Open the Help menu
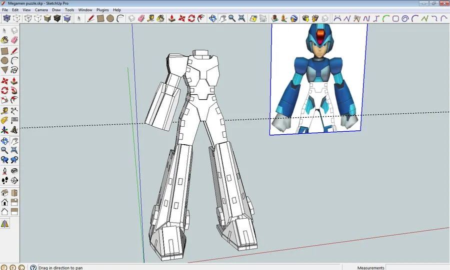This screenshot has height=270, width=450. [x=117, y=10]
